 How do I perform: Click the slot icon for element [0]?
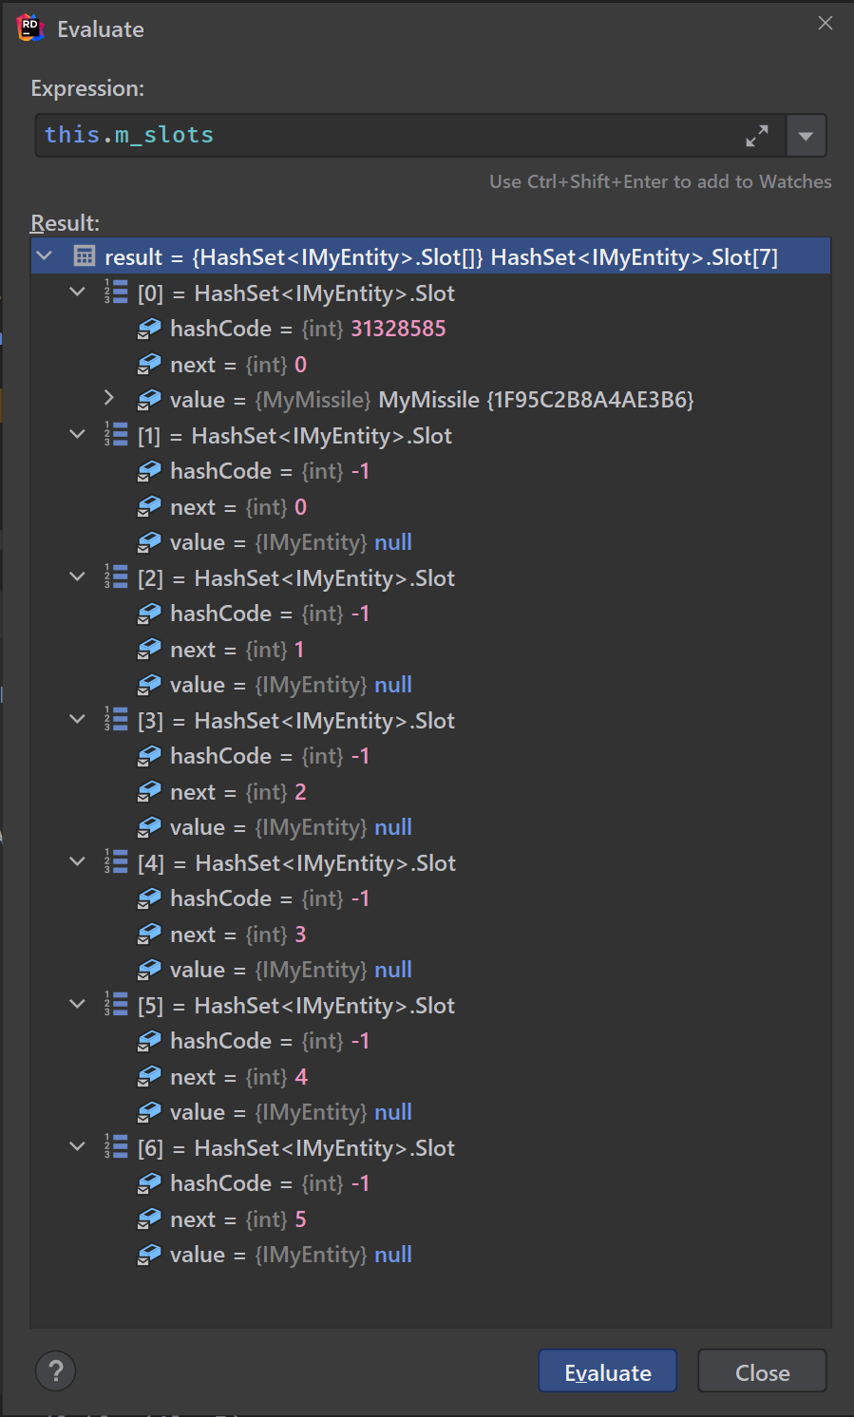pyautogui.click(x=116, y=293)
